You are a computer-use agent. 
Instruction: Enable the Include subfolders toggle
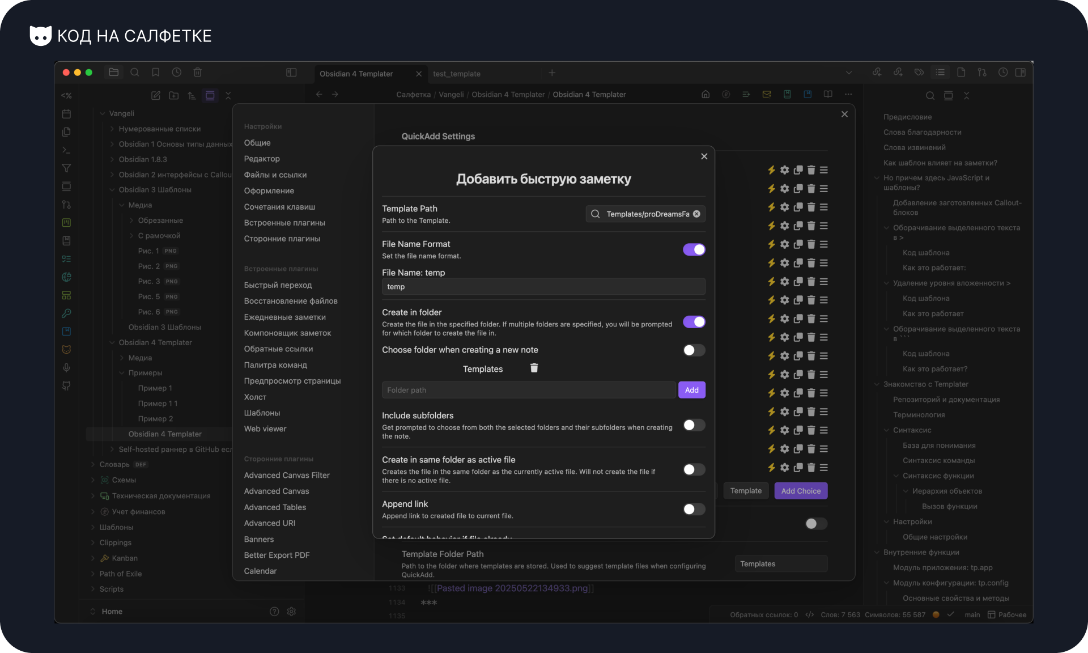pyautogui.click(x=694, y=425)
